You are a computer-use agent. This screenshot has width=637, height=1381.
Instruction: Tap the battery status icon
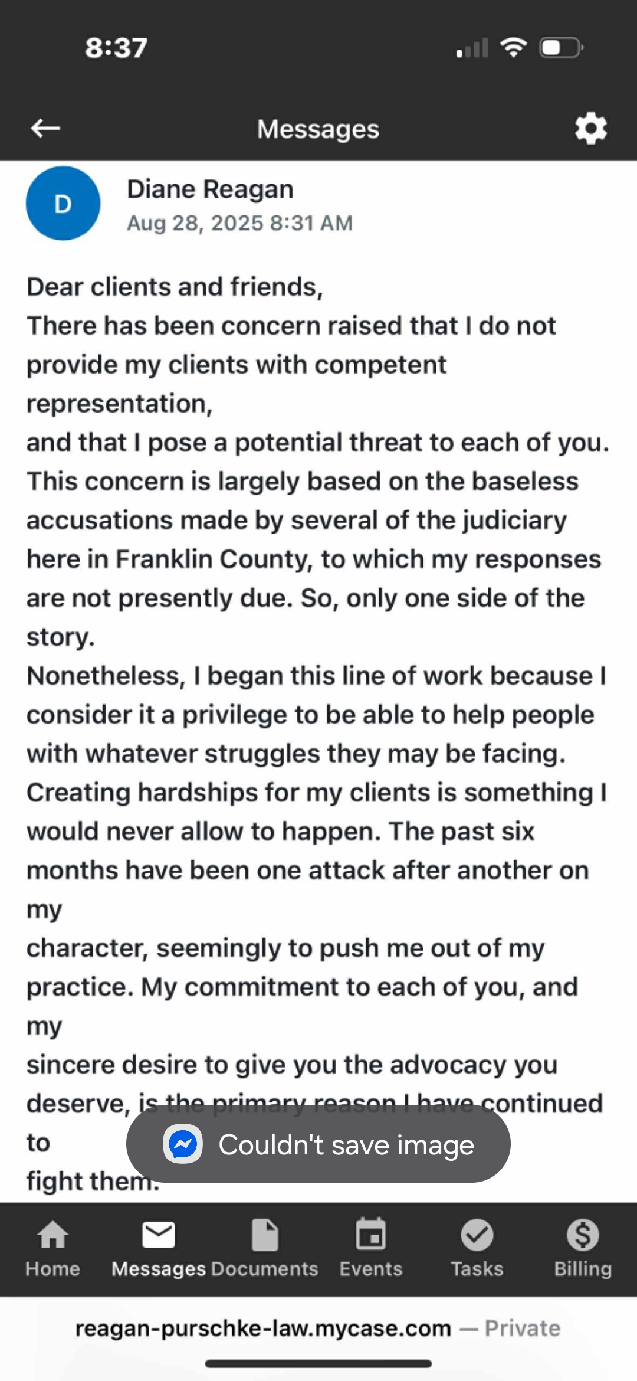[560, 47]
